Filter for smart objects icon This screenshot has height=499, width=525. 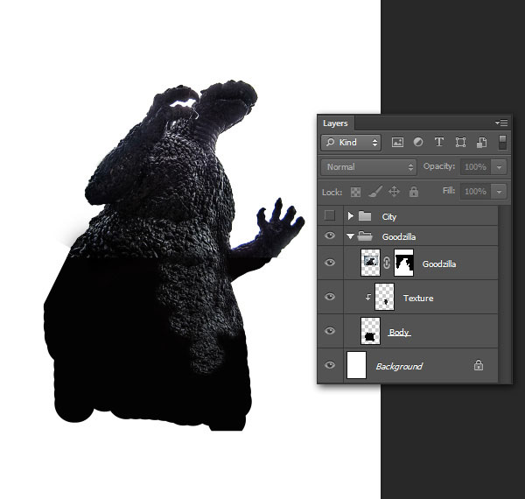[481, 143]
